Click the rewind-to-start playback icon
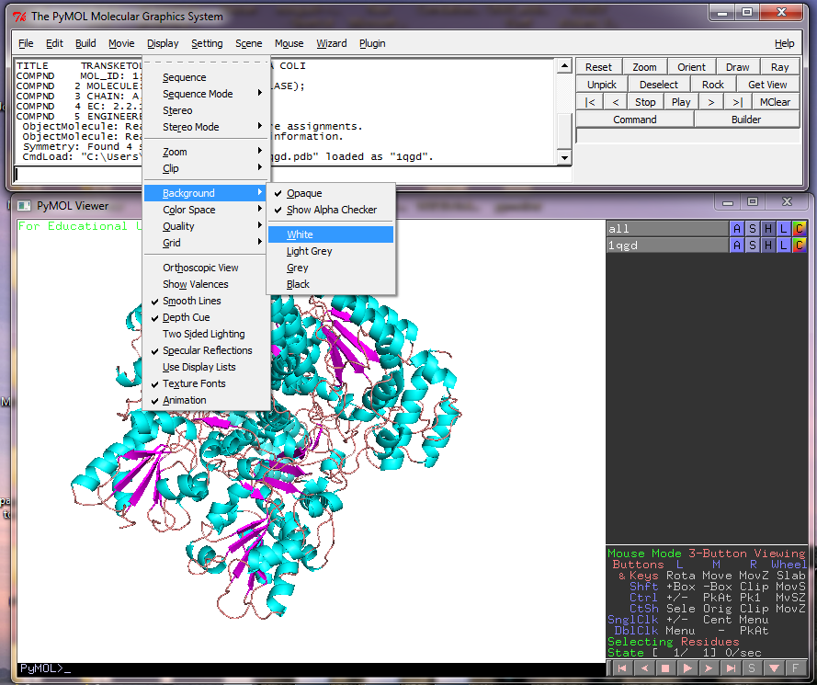817x685 pixels. pyautogui.click(x=623, y=668)
